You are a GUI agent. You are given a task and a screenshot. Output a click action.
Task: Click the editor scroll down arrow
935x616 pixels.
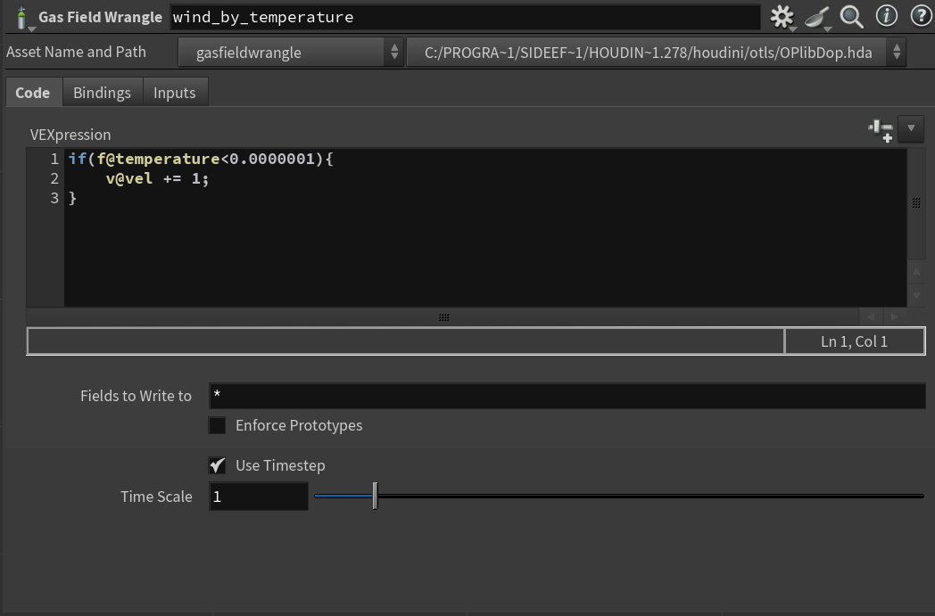(x=916, y=295)
